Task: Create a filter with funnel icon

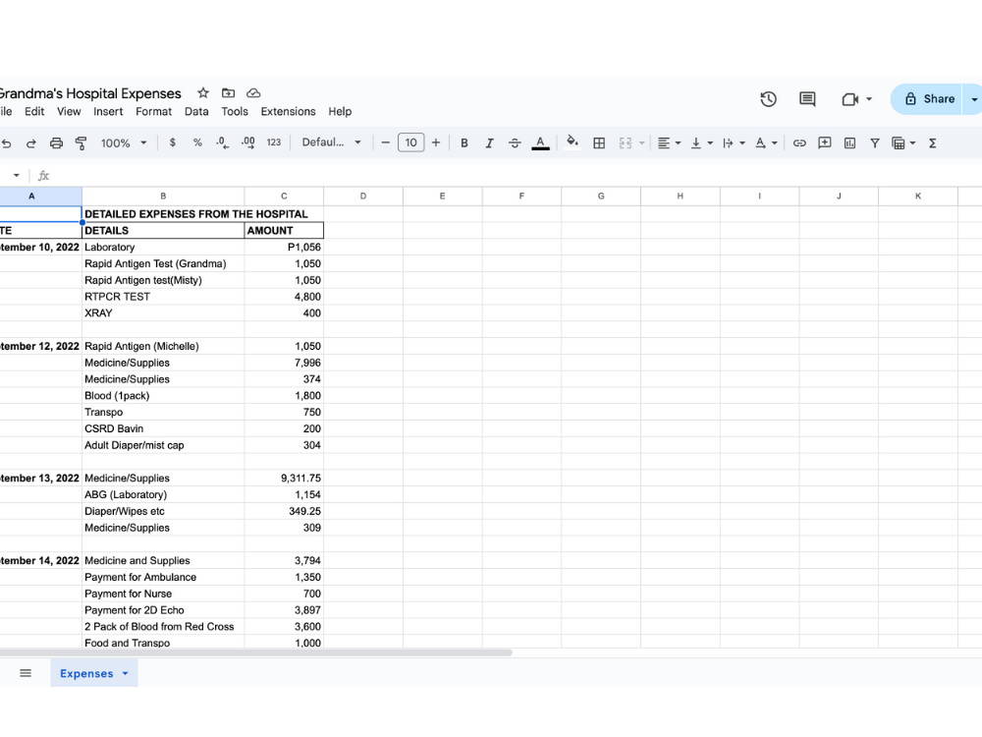Action: coord(875,142)
